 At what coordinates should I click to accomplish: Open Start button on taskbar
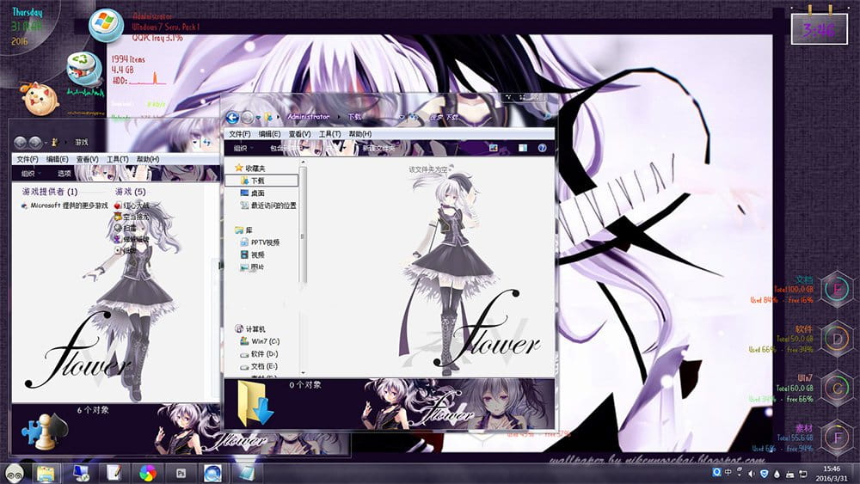(15, 473)
